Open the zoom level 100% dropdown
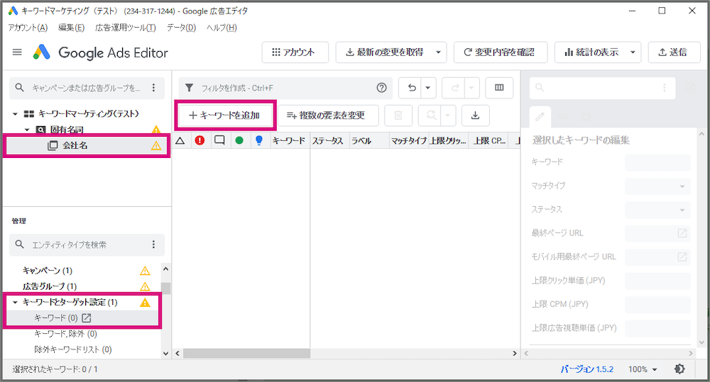This screenshot has width=710, height=382. tap(643, 369)
